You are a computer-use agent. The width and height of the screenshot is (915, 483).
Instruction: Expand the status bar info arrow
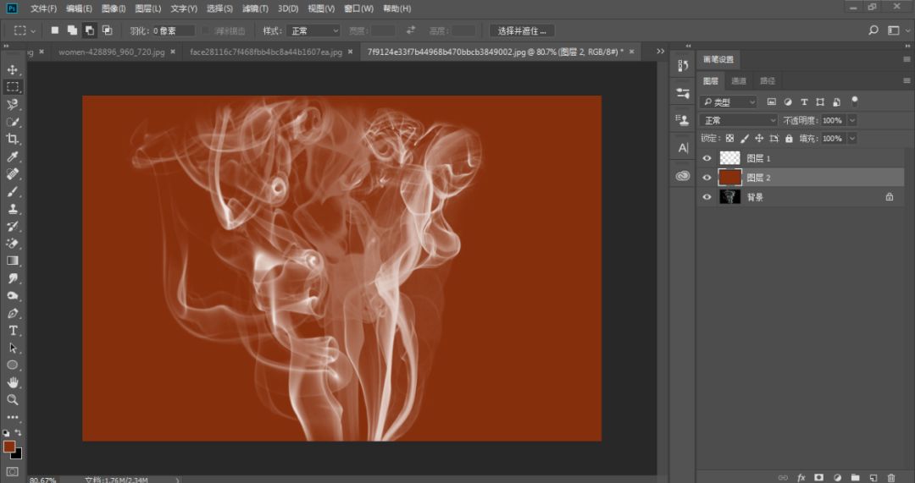coord(178,480)
